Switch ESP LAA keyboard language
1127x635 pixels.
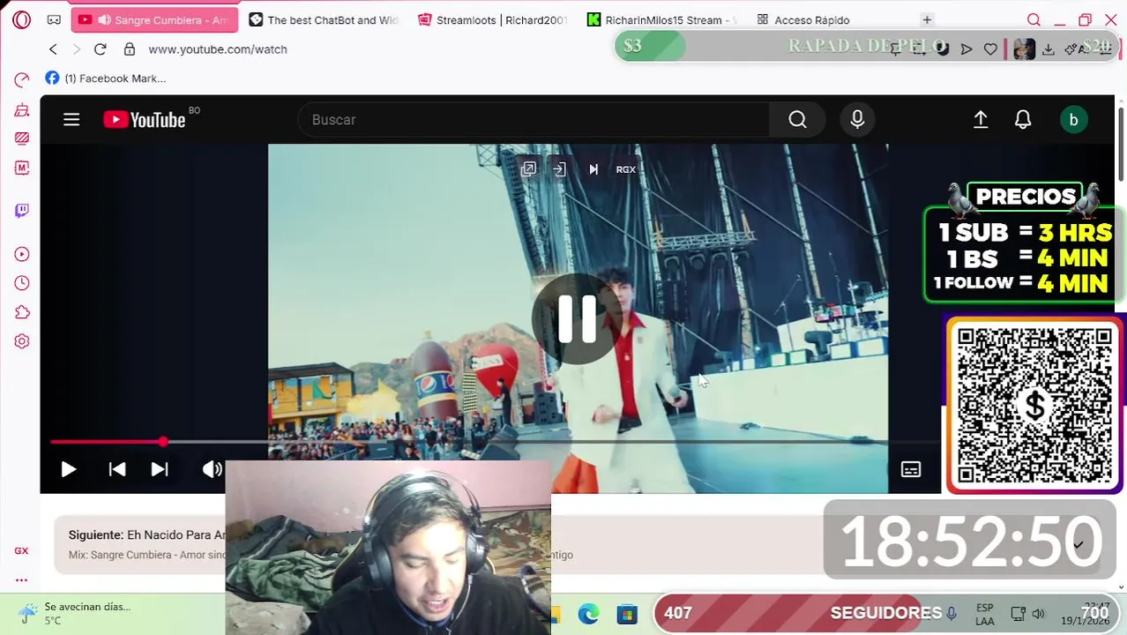985,614
